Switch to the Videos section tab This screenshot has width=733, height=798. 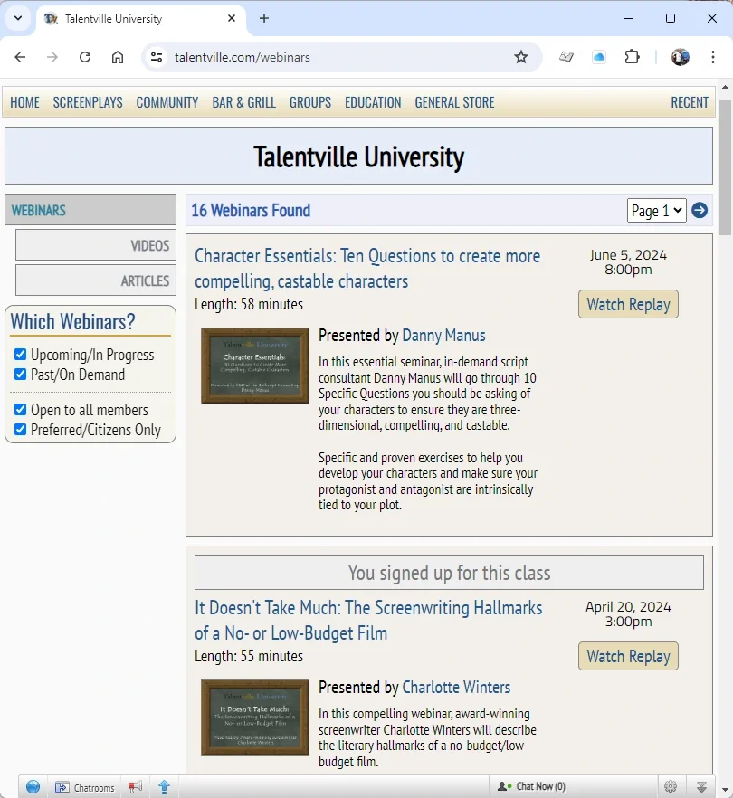click(95, 245)
